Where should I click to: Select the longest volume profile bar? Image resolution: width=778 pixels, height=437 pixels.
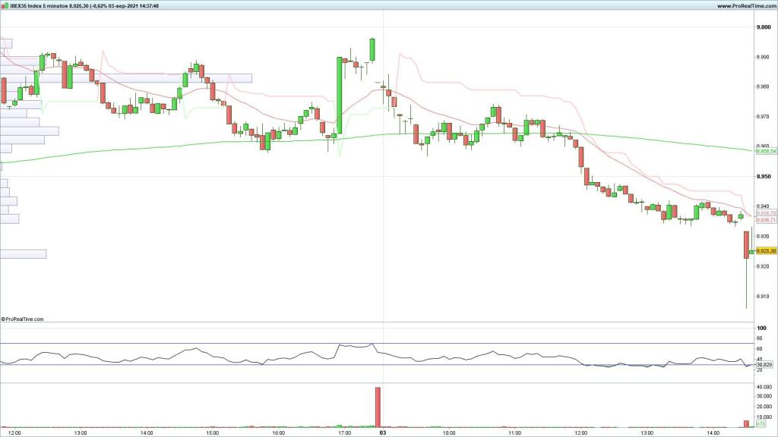[125, 77]
